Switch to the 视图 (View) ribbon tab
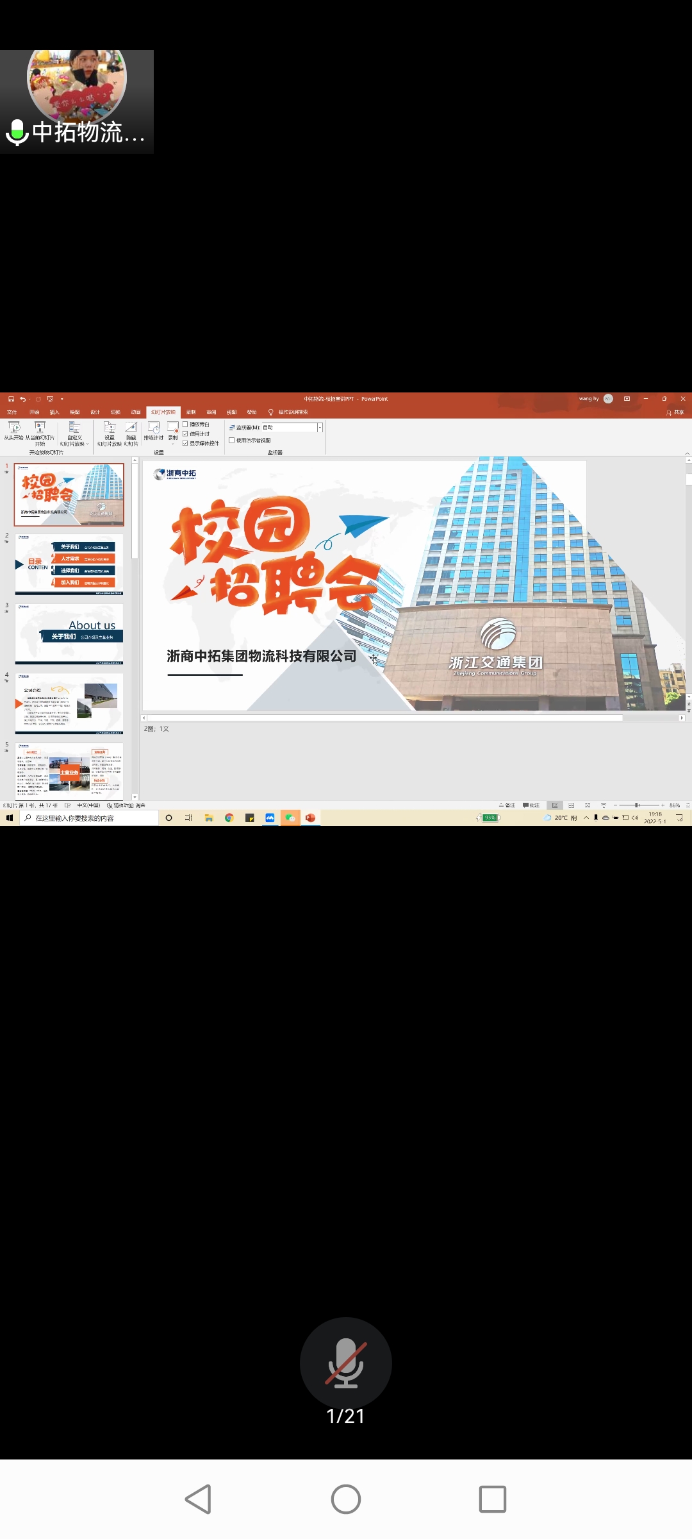Viewport: 692px width, 1539px height. [x=232, y=412]
